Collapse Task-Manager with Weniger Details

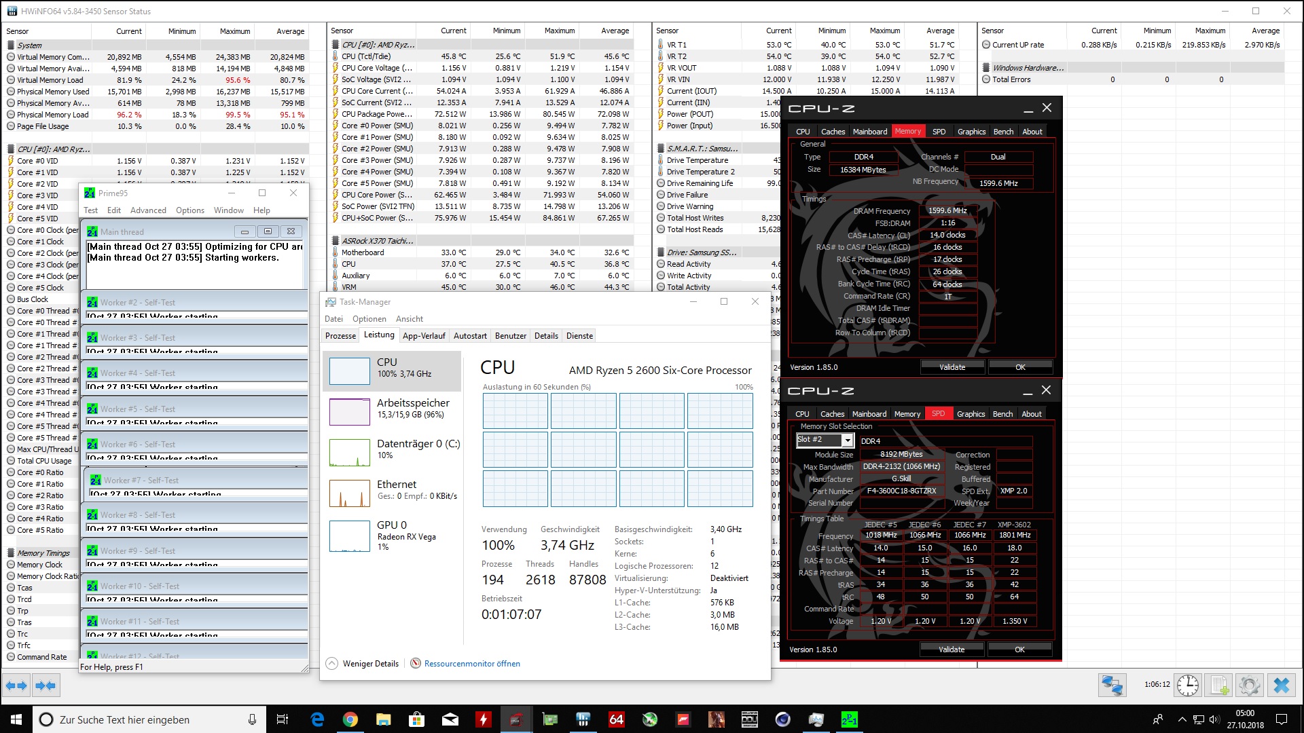tap(363, 664)
